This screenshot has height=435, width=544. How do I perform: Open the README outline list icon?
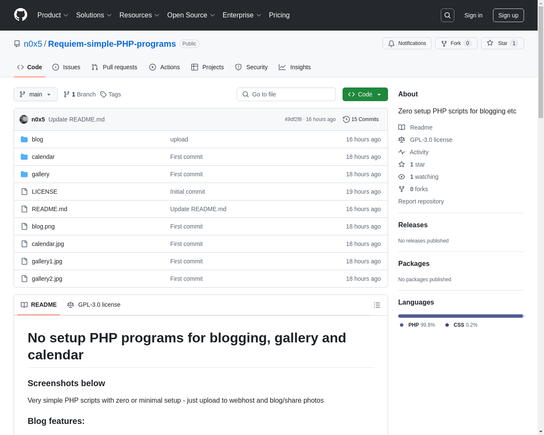377,305
